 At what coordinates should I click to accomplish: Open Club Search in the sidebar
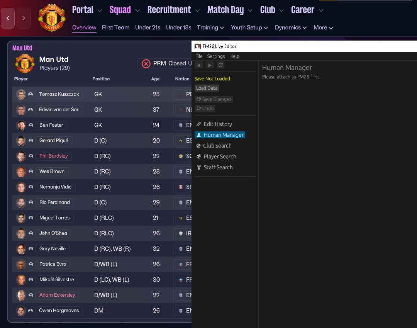tap(217, 146)
